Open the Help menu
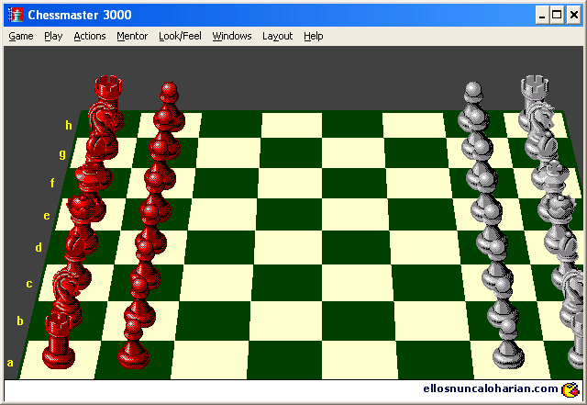This screenshot has width=587, height=405. tap(314, 37)
